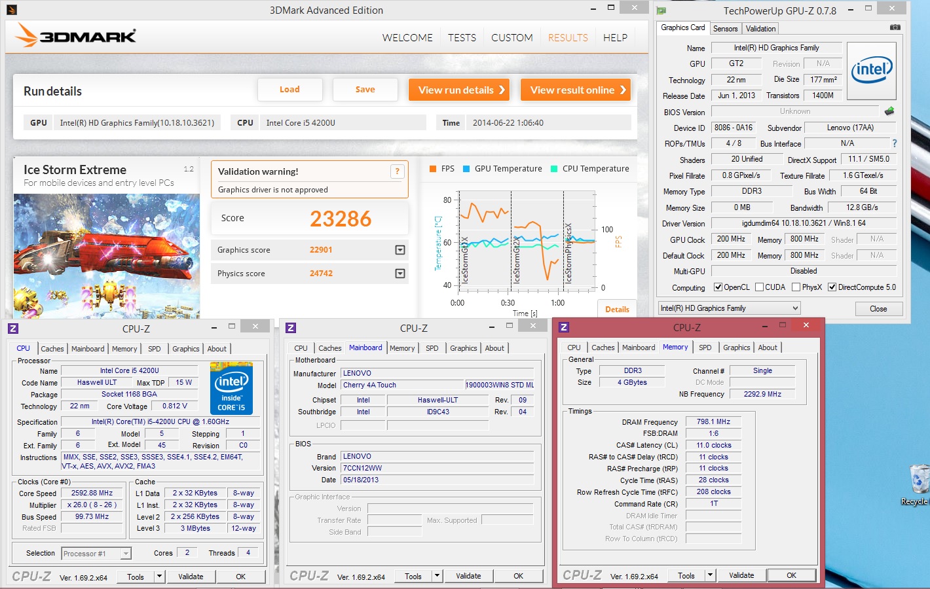Viewport: 930px width, 589px height.
Task: Click CPU-Z icon in middle CPU-Z title bar
Action: coord(291,329)
